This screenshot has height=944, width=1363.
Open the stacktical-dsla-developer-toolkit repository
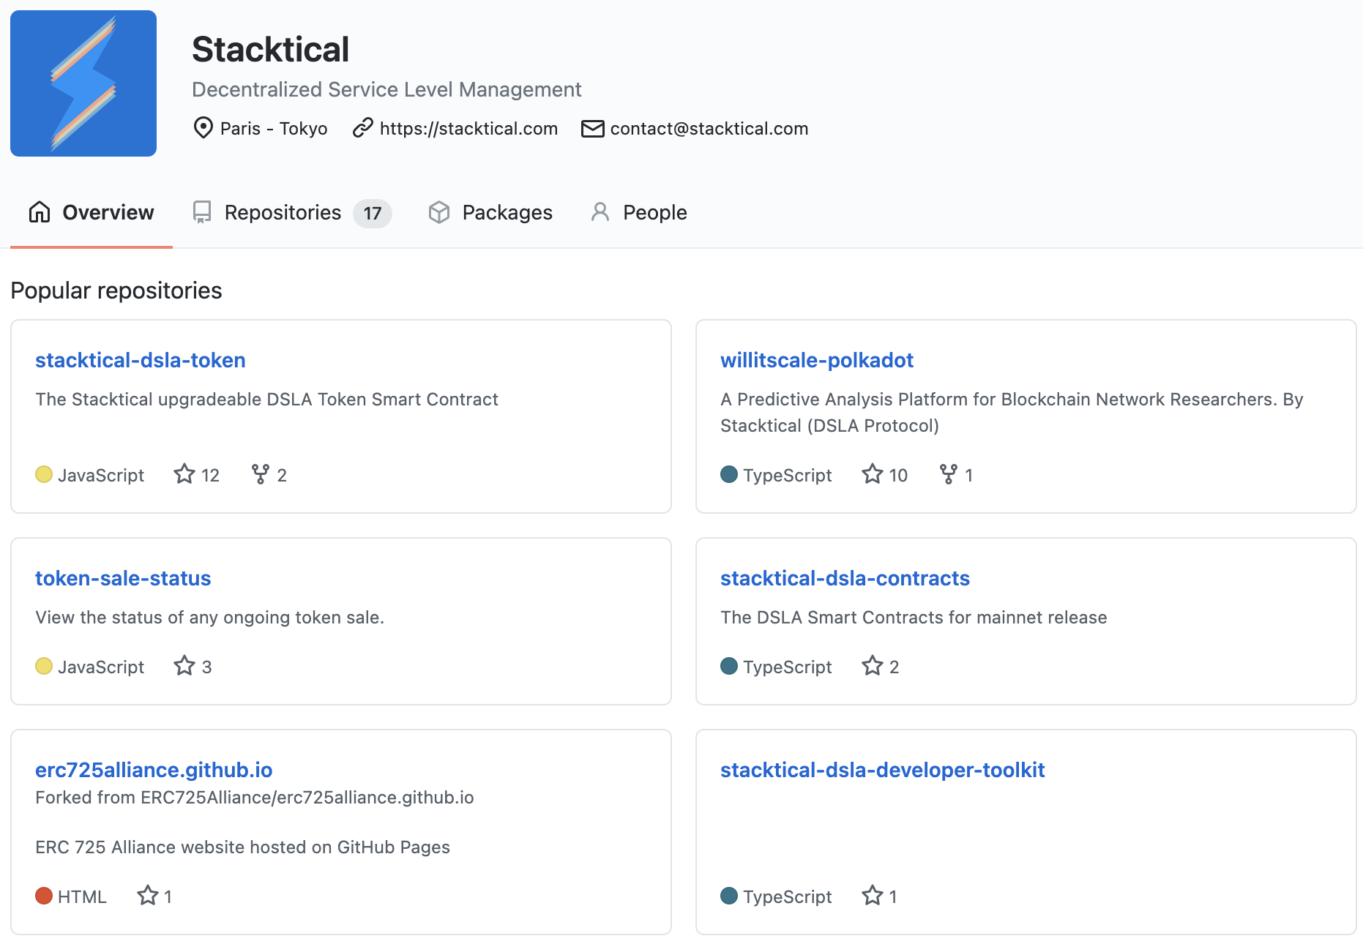pos(882,770)
